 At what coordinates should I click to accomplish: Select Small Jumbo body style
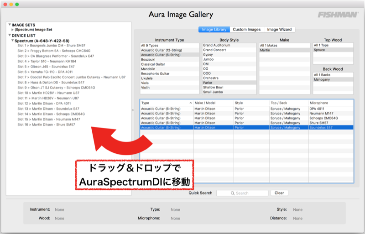pyautogui.click(x=229, y=92)
